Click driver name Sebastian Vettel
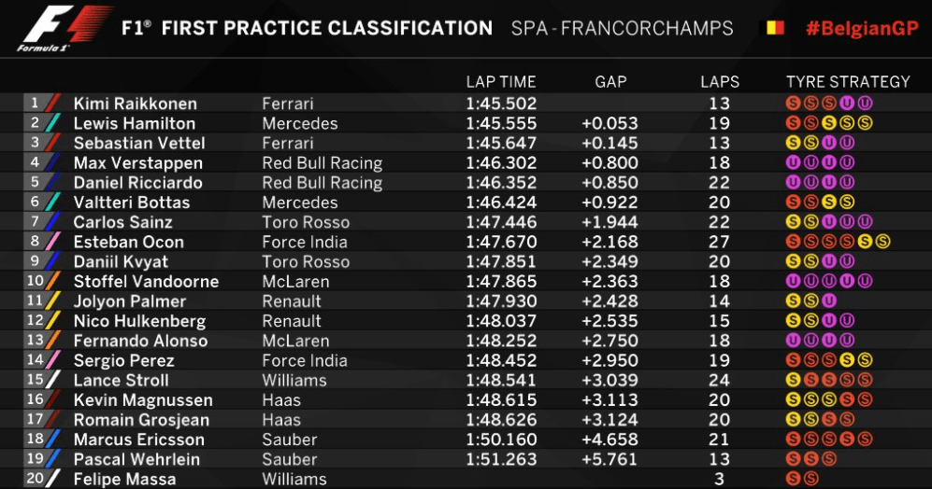 [139, 143]
